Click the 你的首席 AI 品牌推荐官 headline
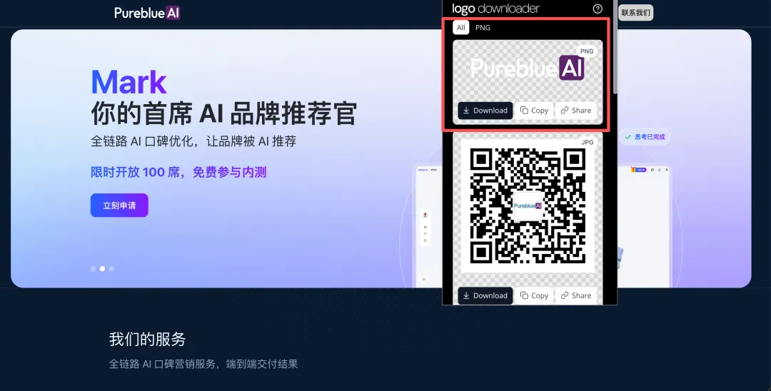771x391 pixels. (x=223, y=113)
